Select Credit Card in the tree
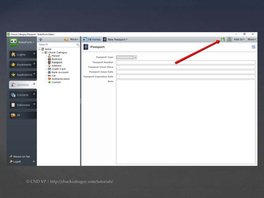The height and width of the screenshot is (198, 264). tap(59, 69)
